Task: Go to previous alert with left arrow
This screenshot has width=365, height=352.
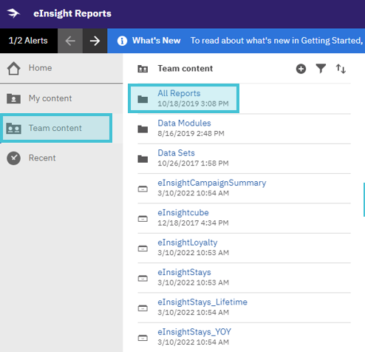Action: (x=70, y=41)
